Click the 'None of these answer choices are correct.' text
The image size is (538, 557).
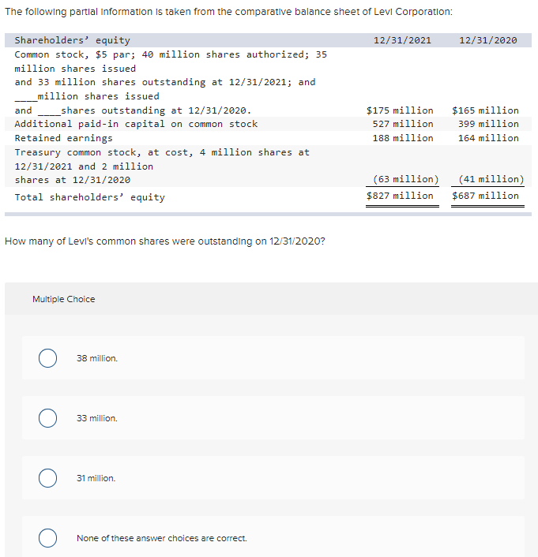pos(161,538)
